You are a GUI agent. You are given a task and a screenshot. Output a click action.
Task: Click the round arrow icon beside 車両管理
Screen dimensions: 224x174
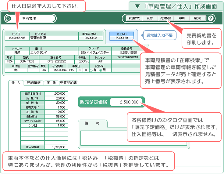click(x=9, y=18)
